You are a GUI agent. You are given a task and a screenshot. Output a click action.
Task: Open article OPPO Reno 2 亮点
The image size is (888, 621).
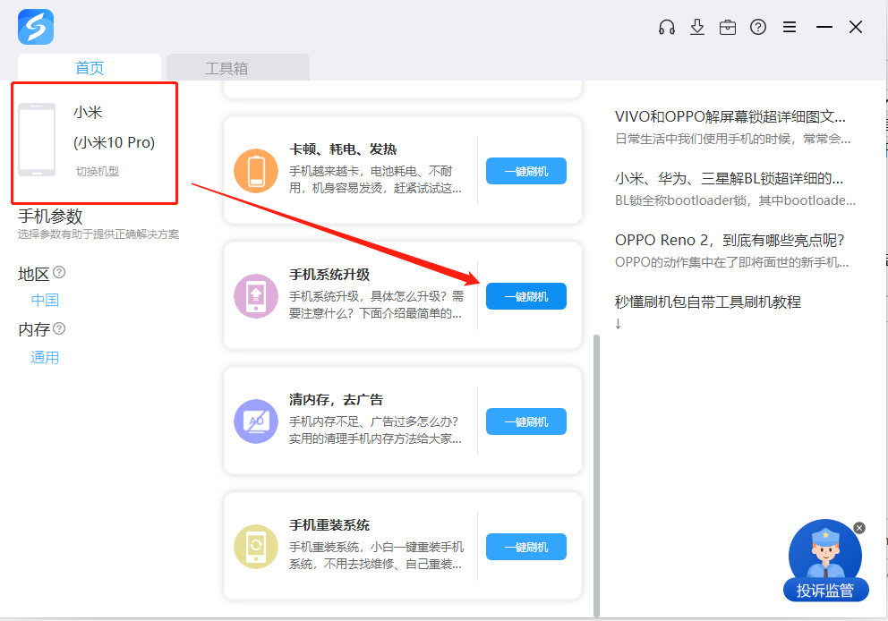pos(730,240)
